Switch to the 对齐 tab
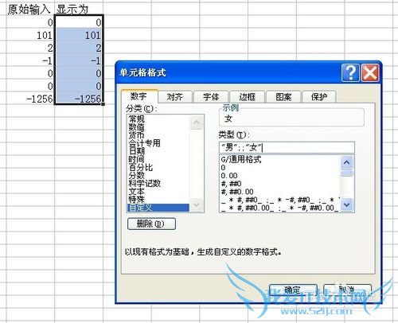 [174, 97]
